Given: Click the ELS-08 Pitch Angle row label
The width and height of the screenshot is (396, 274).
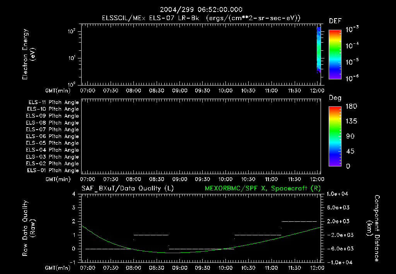Looking at the screenshot, I should pyautogui.click(x=53, y=123).
